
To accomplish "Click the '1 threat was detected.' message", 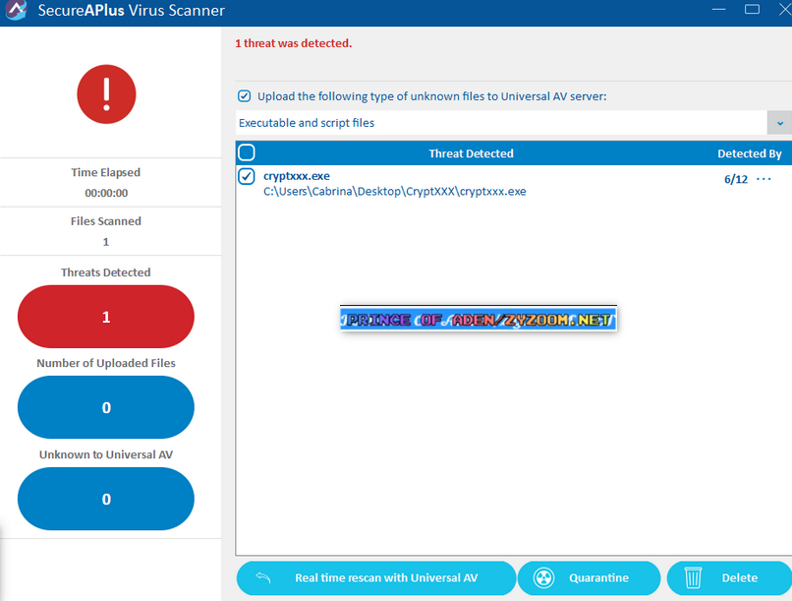I will click(294, 43).
